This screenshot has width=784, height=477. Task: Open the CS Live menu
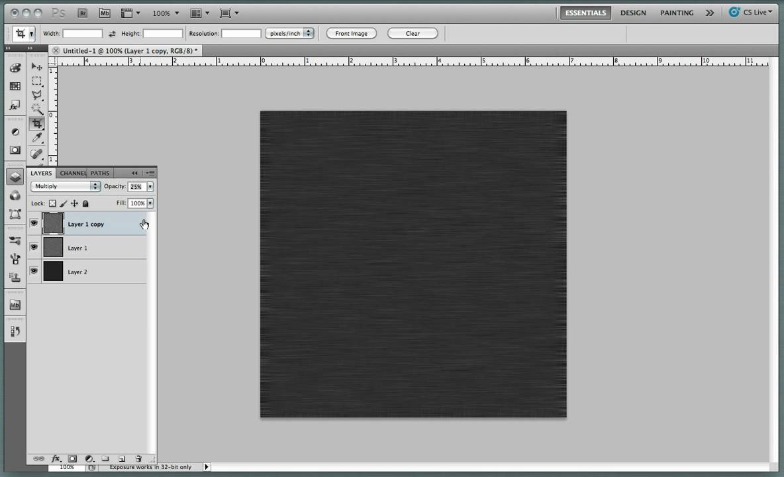[x=750, y=13]
